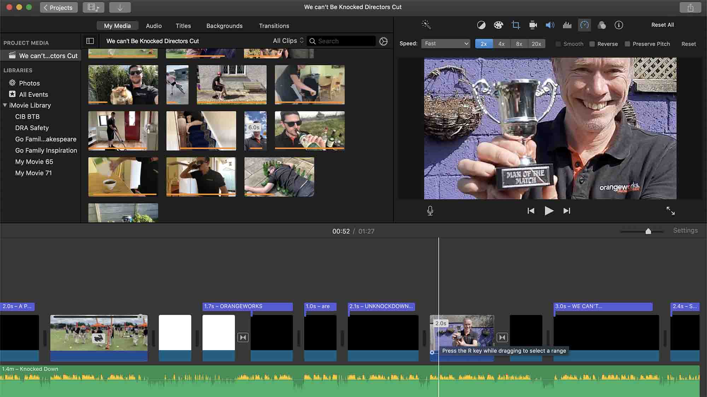The image size is (707, 397).
Task: Open the cropping tool for the clip
Action: [x=515, y=25]
